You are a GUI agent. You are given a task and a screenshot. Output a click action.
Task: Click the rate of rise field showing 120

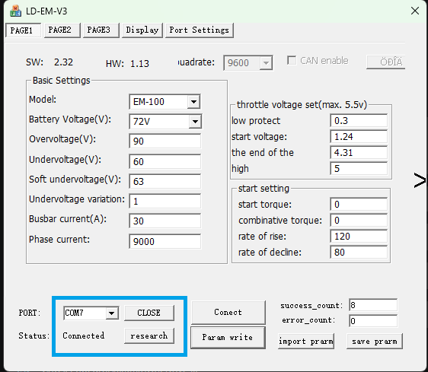coord(359,236)
